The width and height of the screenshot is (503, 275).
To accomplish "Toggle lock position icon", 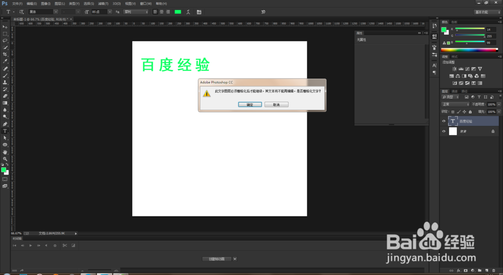I will pyautogui.click(x=464, y=112).
